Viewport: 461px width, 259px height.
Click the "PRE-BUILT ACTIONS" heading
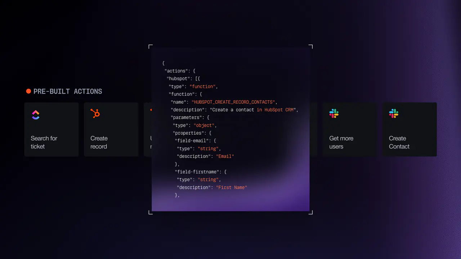coord(68,91)
